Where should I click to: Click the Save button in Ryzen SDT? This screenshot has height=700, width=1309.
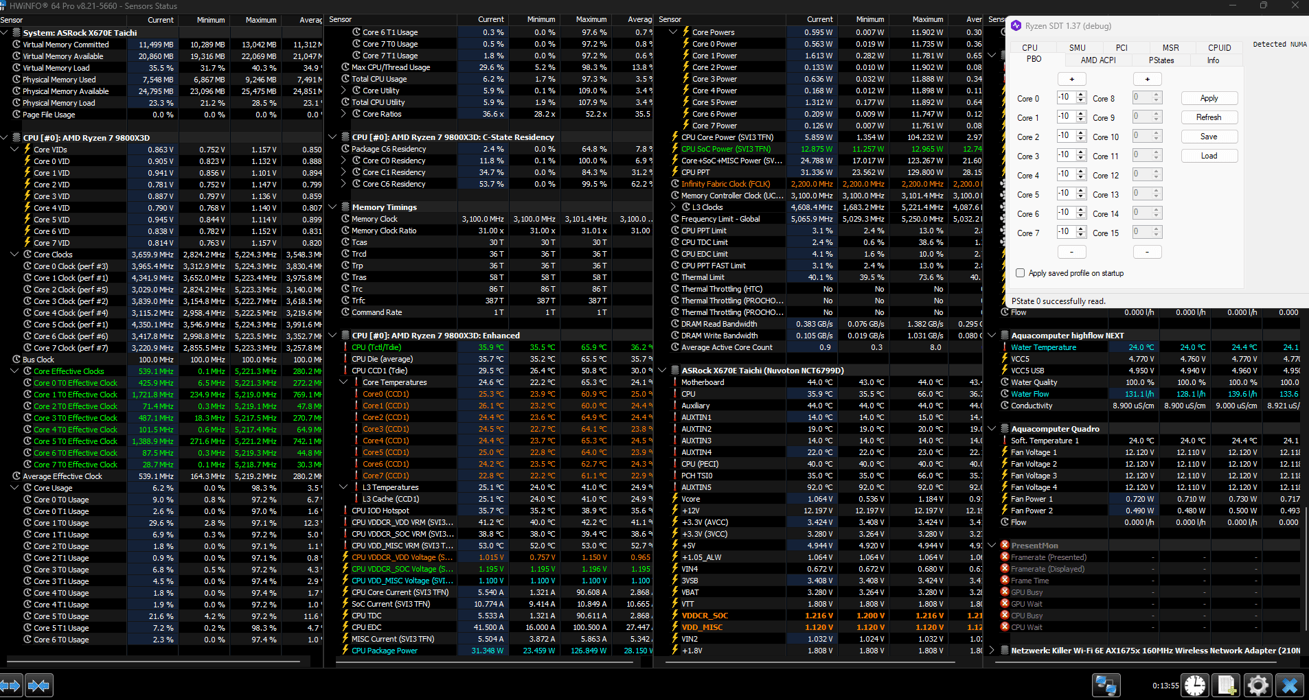[x=1209, y=137]
